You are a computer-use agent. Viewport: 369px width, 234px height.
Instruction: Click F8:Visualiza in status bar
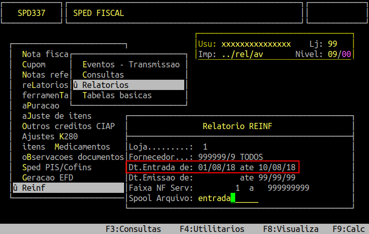tap(290, 229)
